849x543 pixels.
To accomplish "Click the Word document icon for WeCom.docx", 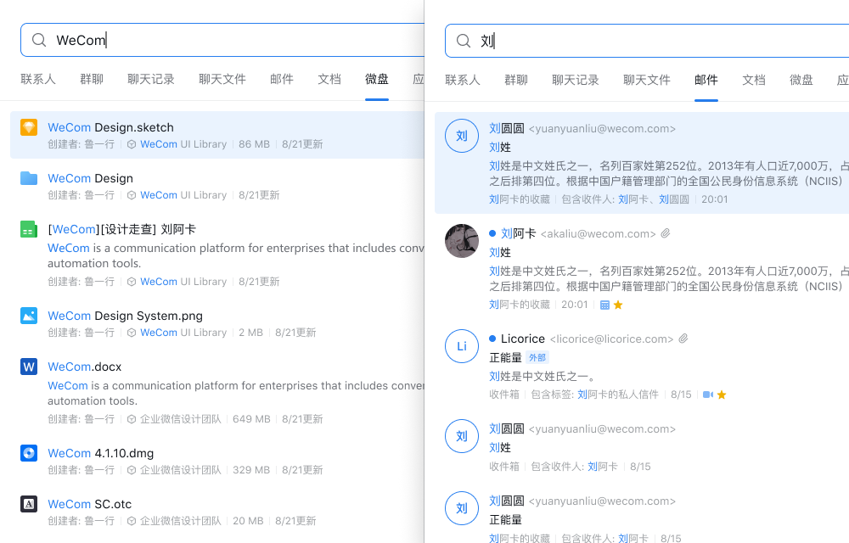I will 29,367.
